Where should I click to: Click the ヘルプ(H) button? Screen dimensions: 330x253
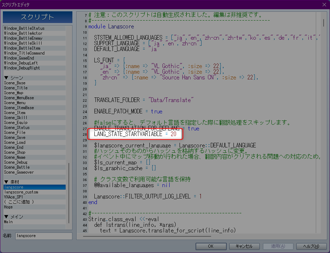311,246
